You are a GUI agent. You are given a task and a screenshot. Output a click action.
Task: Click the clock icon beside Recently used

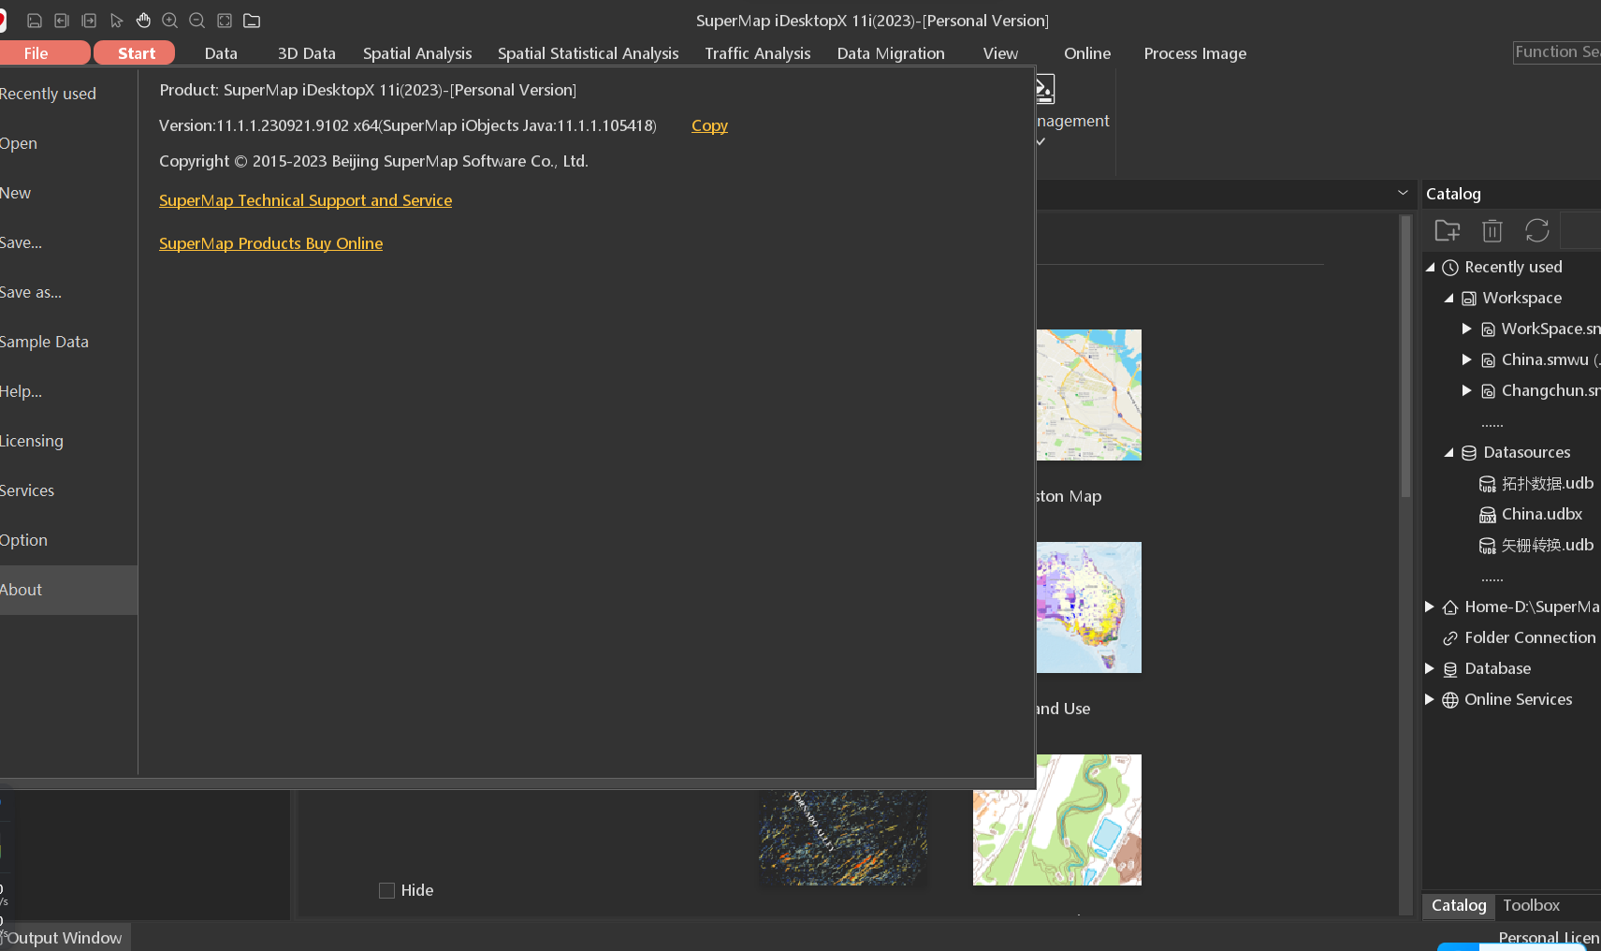point(1450,268)
